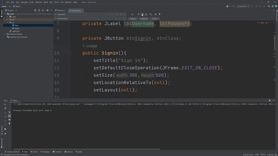The height and width of the screenshot is (156, 278).
Task: Open the Current File run configuration dropdown
Action: [243, 6]
